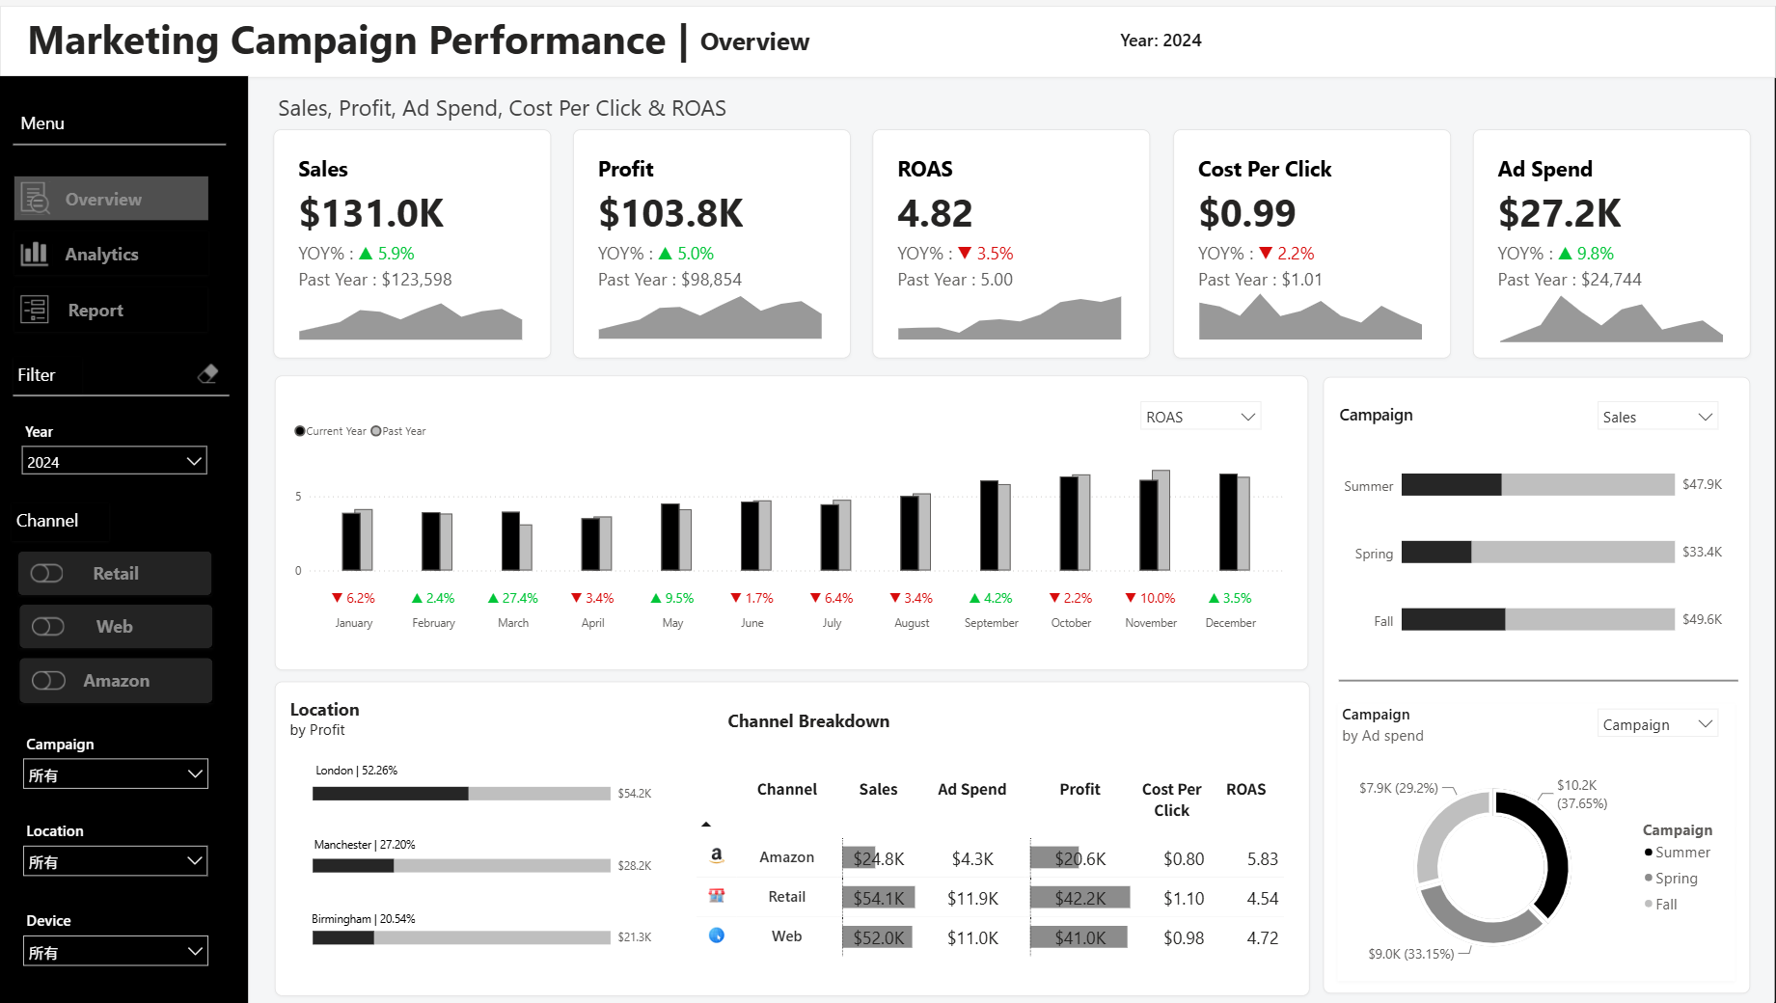Click the Analytics bar chart icon

click(35, 254)
